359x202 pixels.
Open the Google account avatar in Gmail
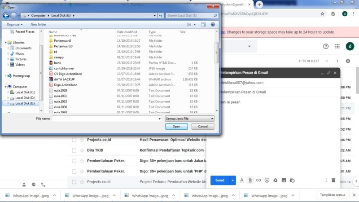(x=350, y=46)
